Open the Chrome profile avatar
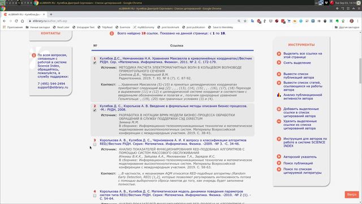This screenshot has height=204, width=362. (x=351, y=21)
